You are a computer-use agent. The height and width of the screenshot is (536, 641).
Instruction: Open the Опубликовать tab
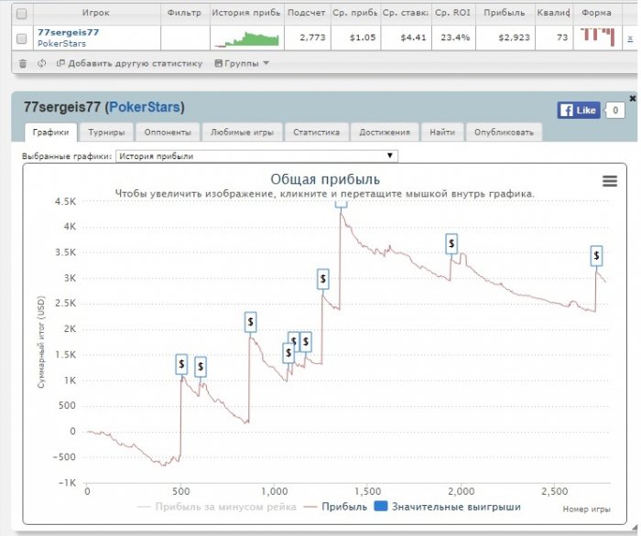[504, 133]
